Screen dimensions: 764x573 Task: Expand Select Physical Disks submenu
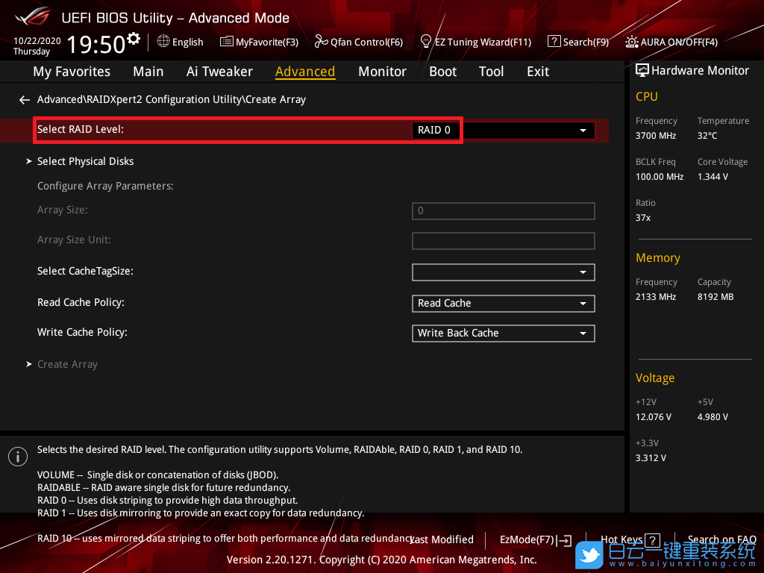(85, 161)
